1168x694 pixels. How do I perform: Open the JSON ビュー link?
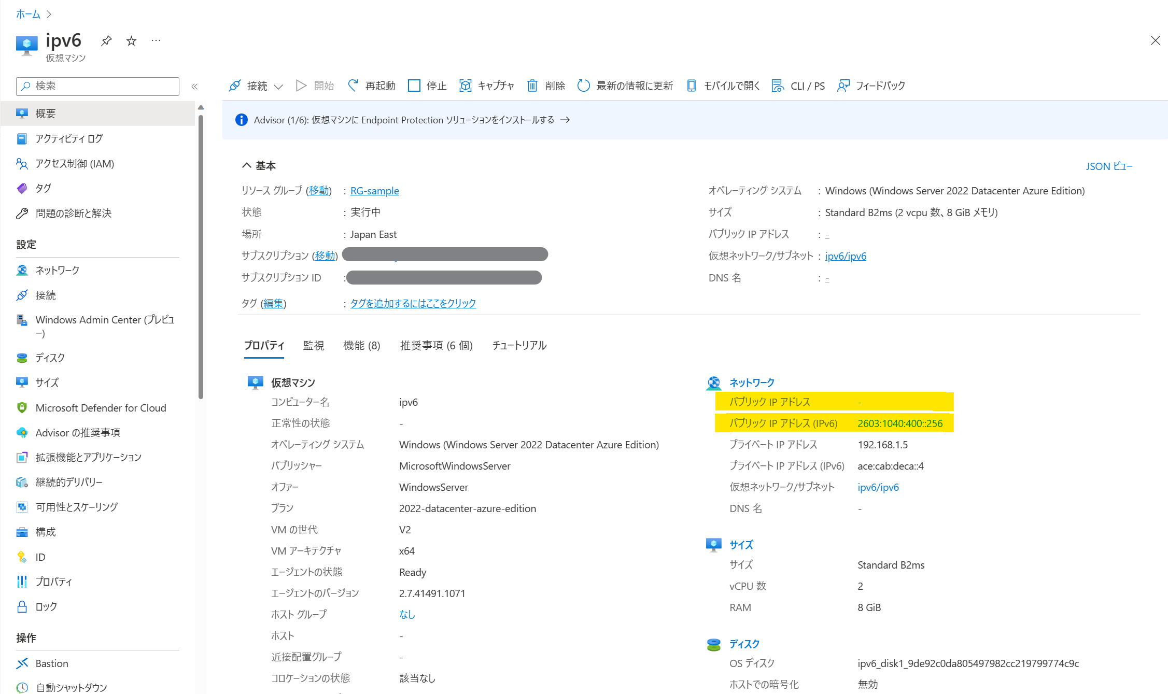(1108, 166)
